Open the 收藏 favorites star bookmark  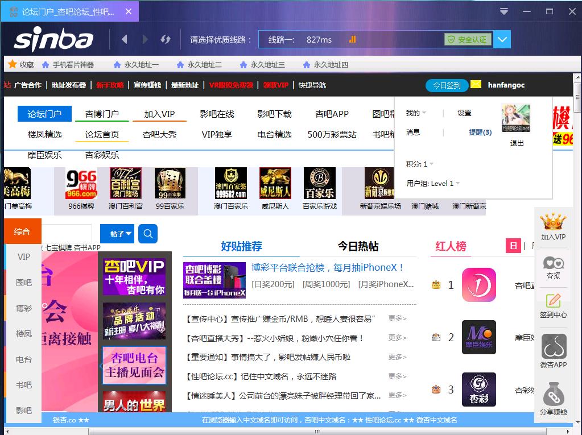(21, 64)
